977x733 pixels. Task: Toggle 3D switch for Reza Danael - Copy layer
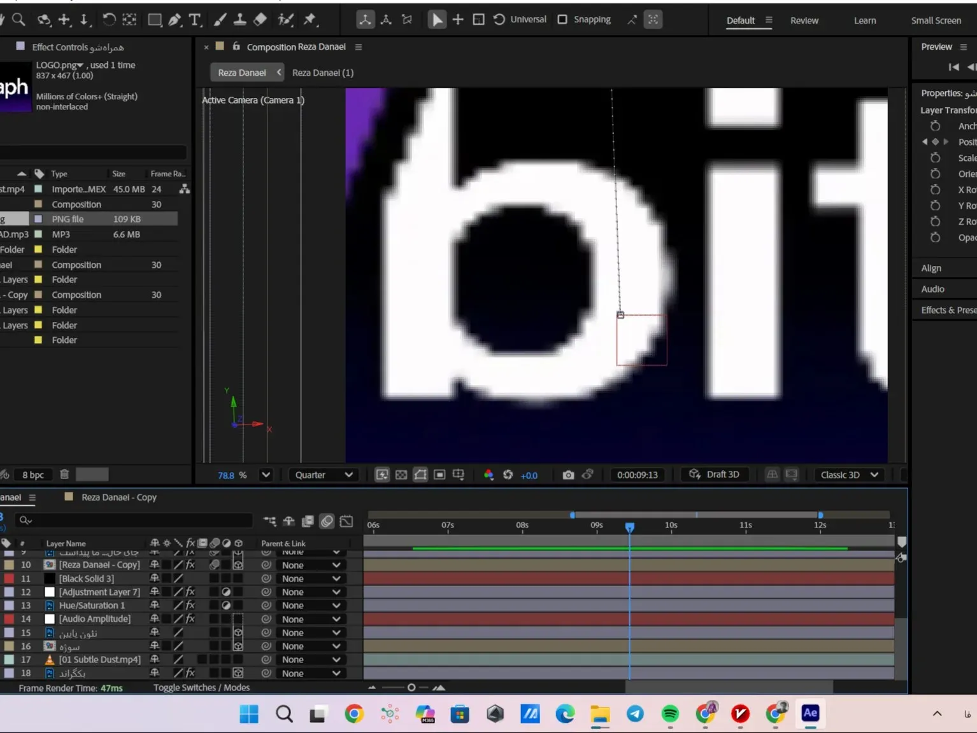(x=238, y=565)
